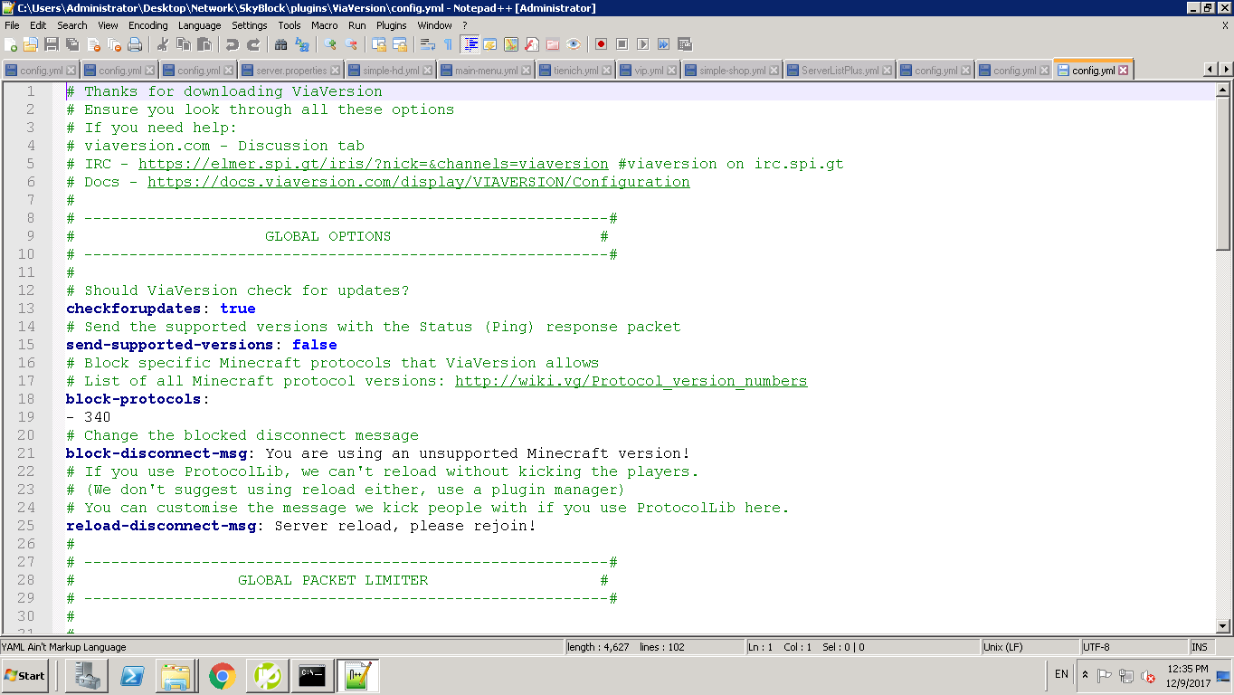Screen dimensions: 1234x695
Task: Toggle synchronized horizontal scrolling
Action: pos(400,44)
